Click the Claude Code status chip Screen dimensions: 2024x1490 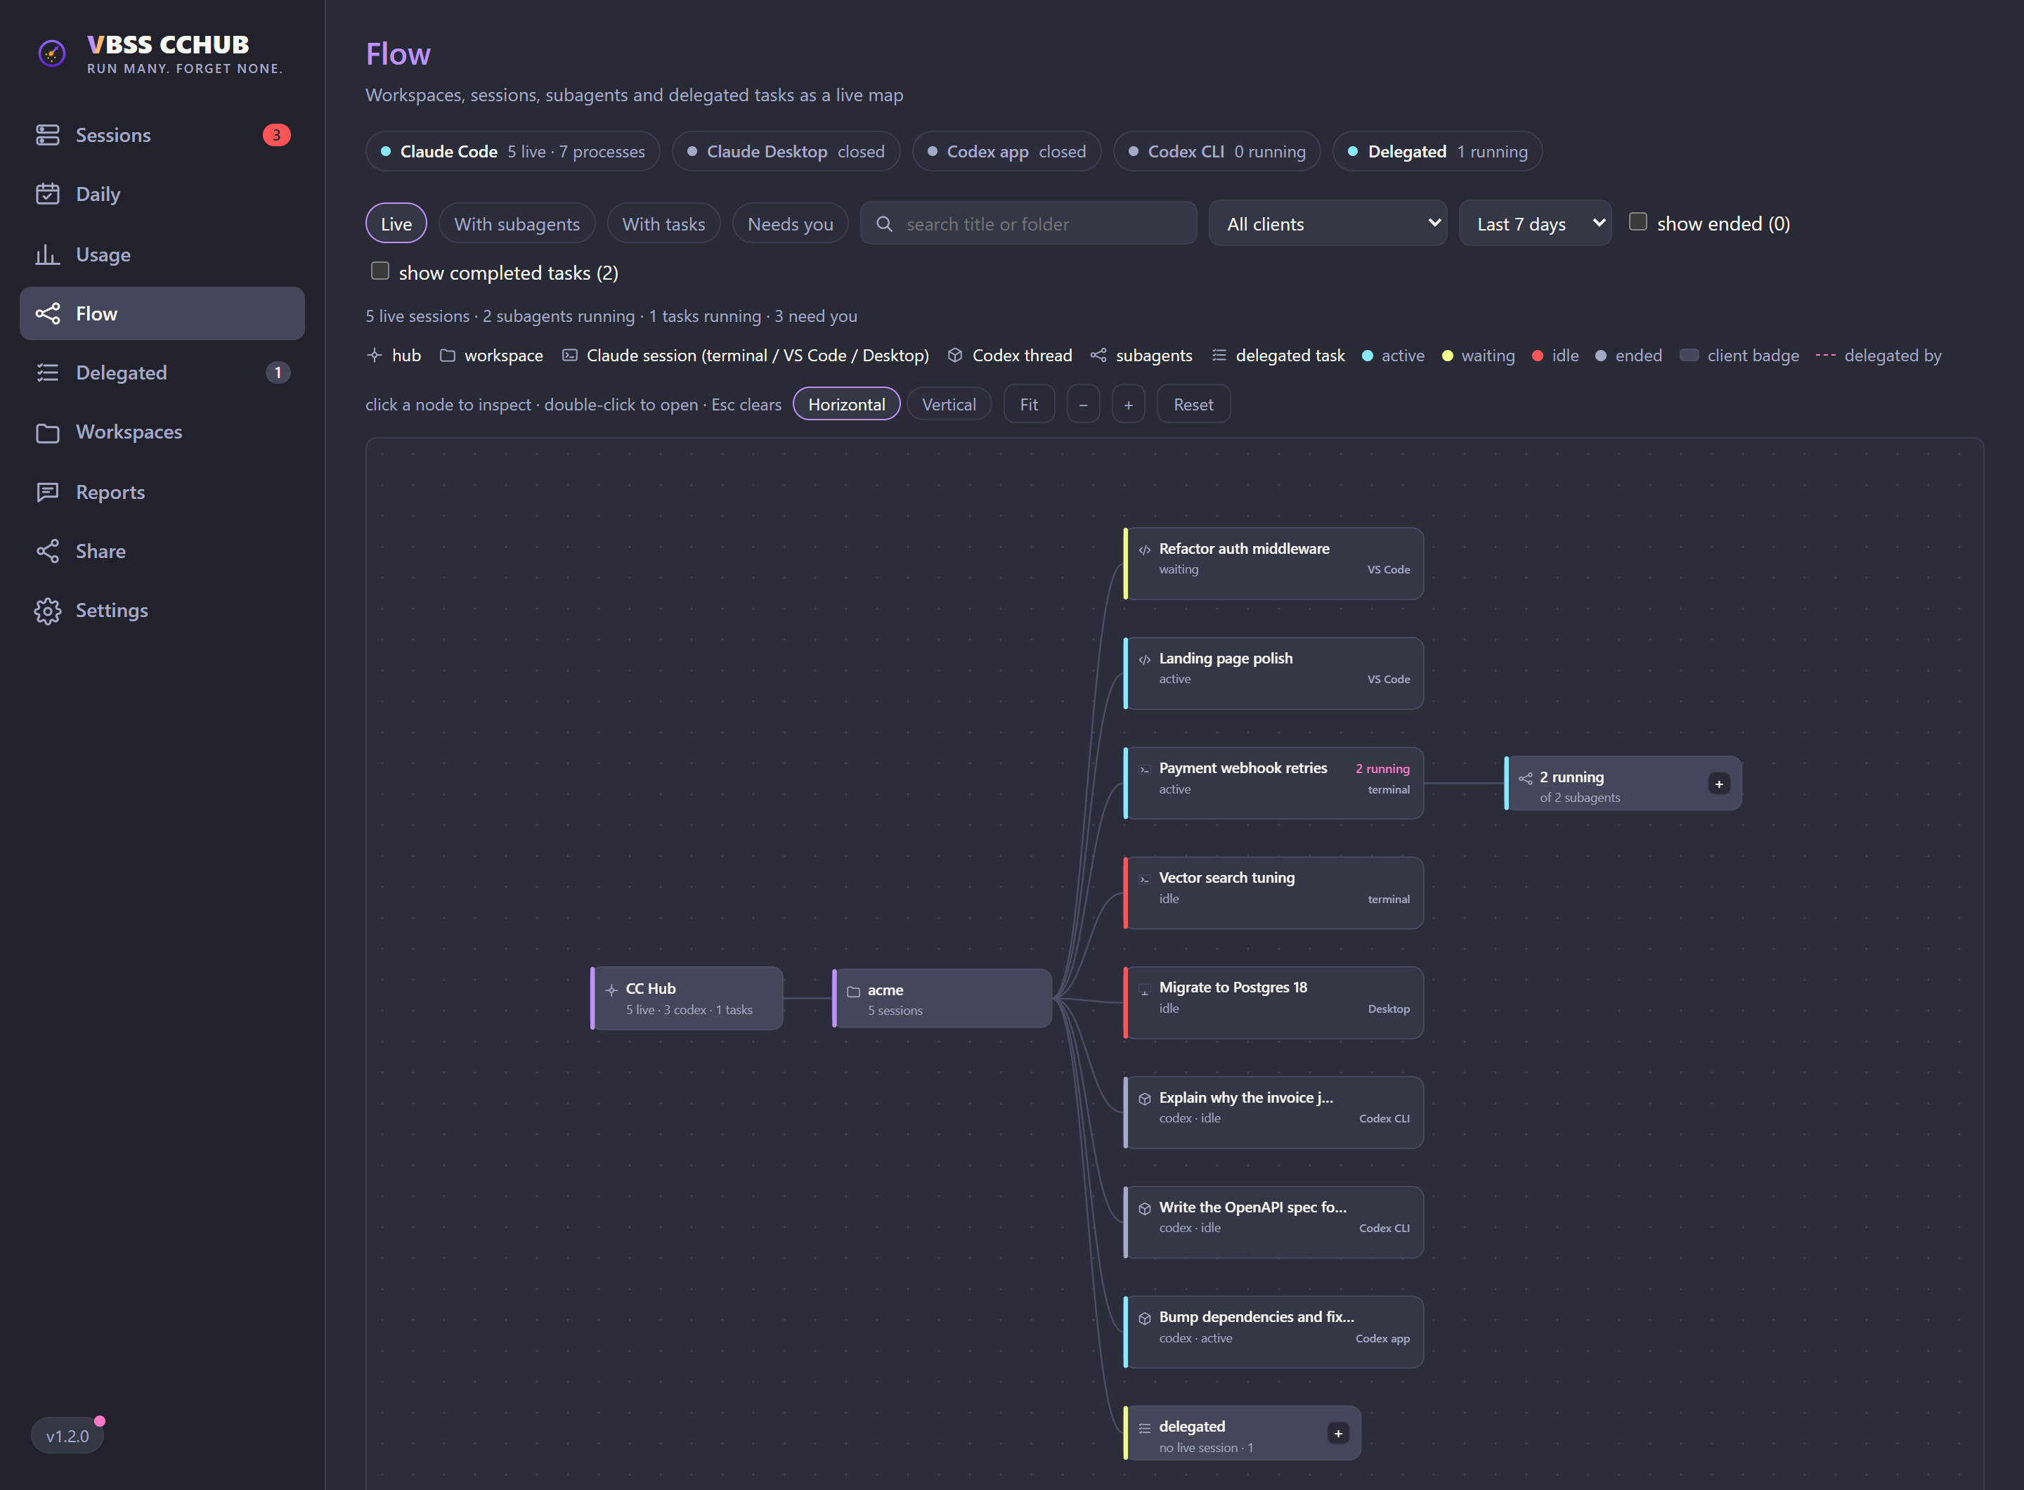tap(512, 152)
